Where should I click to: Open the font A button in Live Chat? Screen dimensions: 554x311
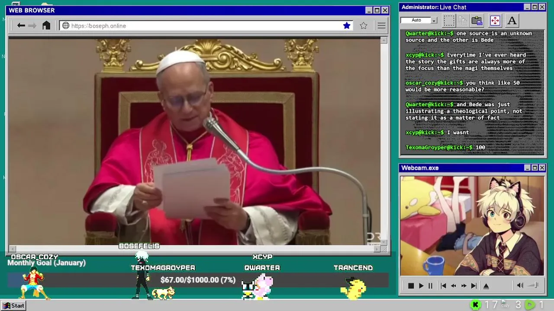pos(512,20)
